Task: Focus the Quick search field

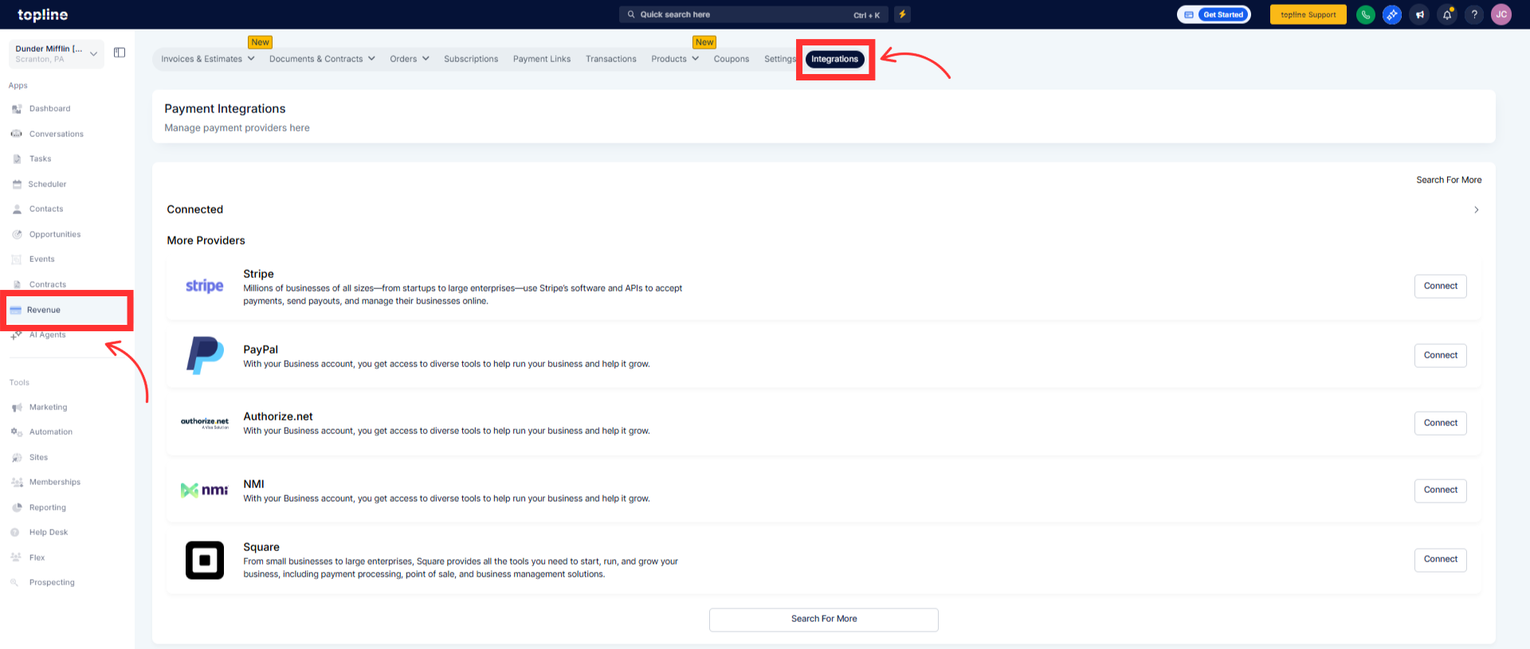Action: (x=755, y=14)
